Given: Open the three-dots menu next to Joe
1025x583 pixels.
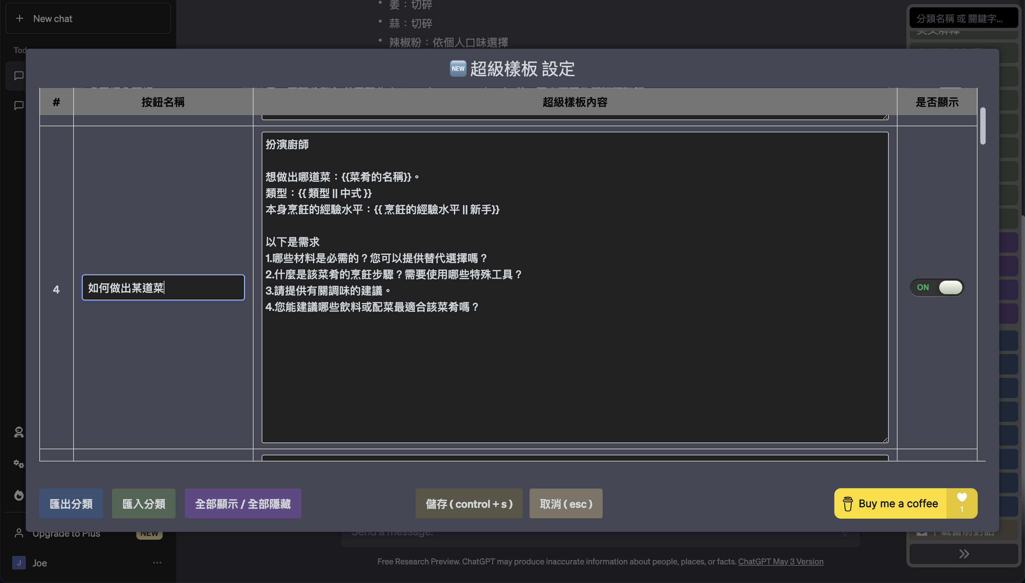Looking at the screenshot, I should [157, 563].
